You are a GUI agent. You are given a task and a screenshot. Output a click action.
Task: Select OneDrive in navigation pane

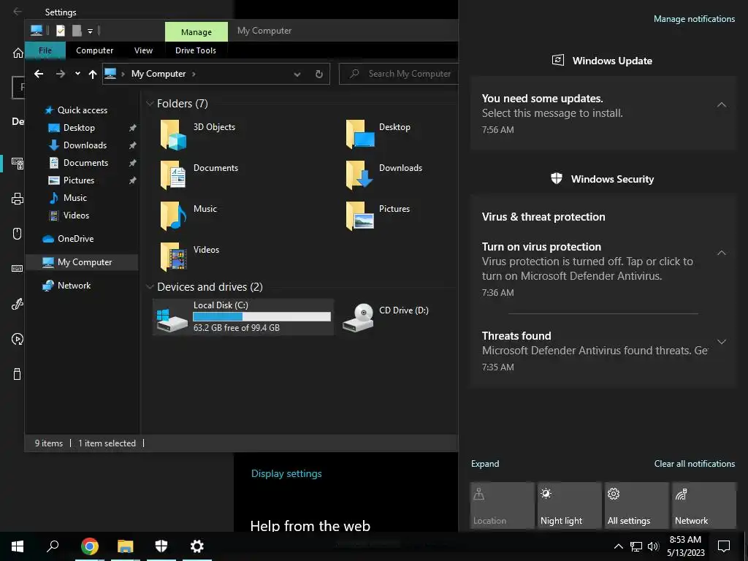(x=75, y=239)
